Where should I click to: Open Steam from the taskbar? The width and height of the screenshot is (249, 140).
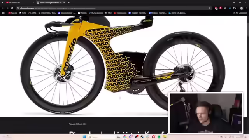coord(142,137)
